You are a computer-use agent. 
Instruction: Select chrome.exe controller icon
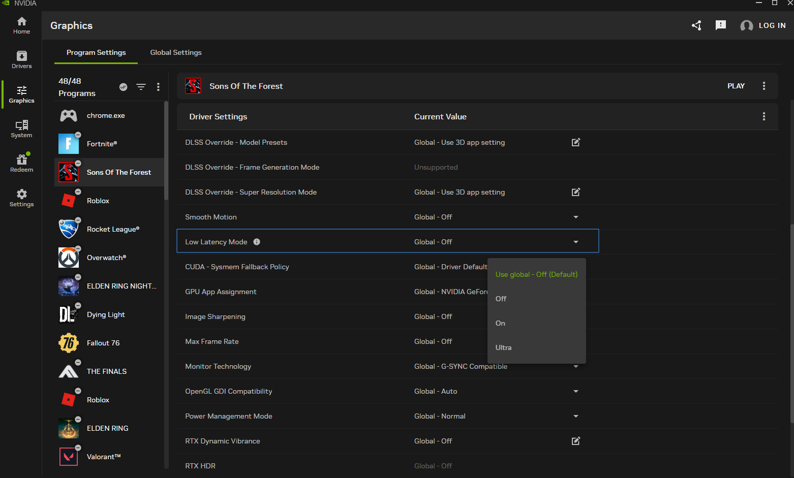pos(69,115)
